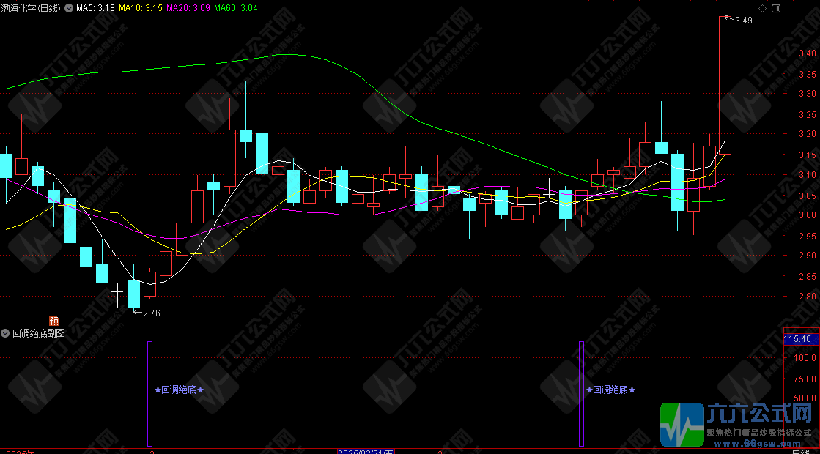Click the MA20: 3.09 indicator label
The image size is (820, 454).
(x=188, y=8)
